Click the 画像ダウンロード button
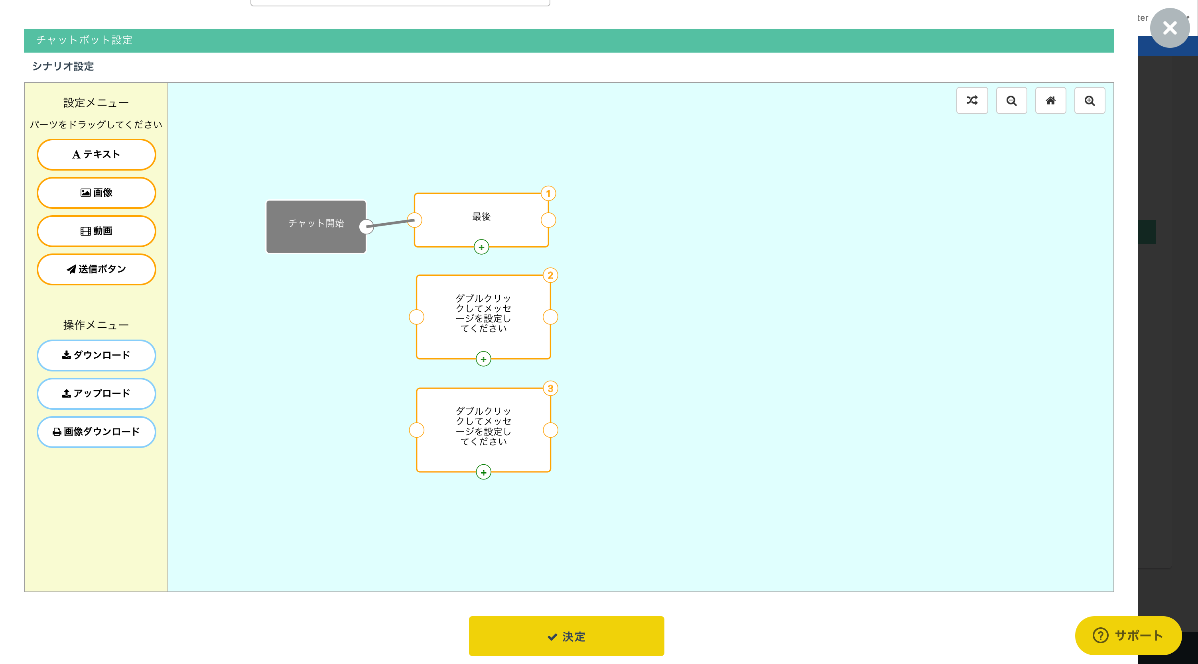 tap(96, 432)
